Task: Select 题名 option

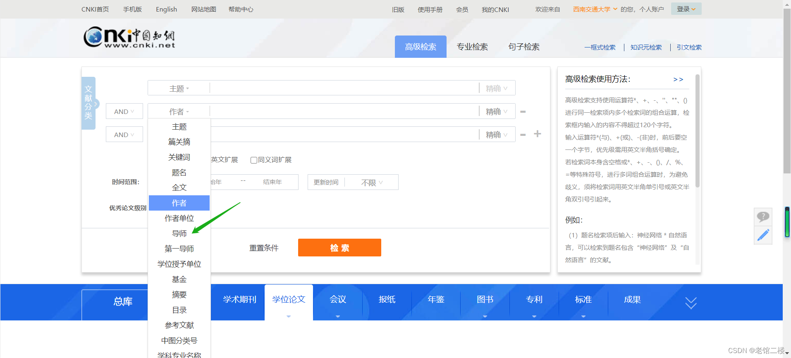Action: click(179, 173)
